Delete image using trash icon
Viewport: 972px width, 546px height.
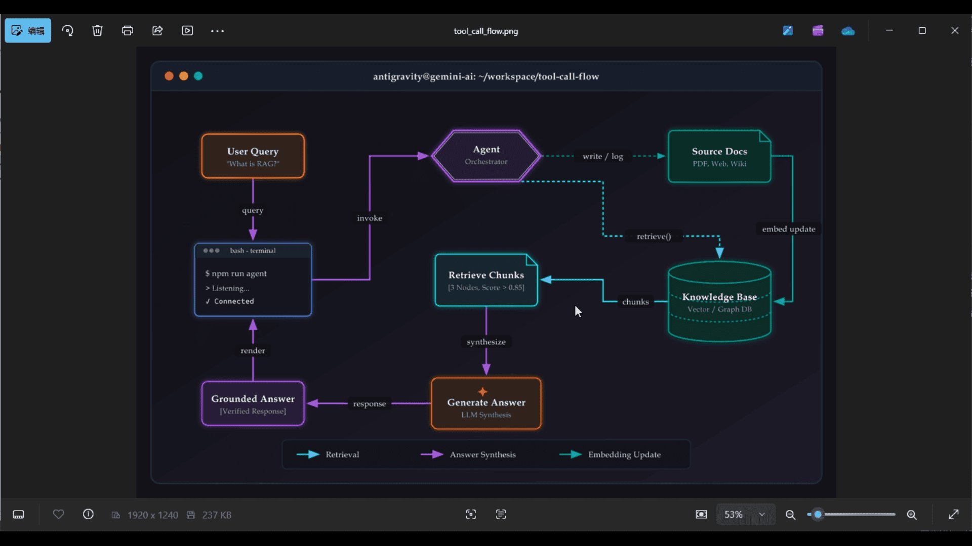click(97, 31)
